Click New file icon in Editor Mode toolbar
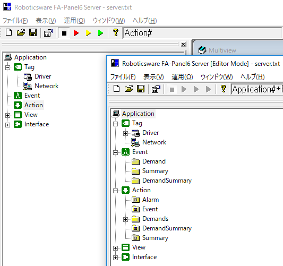The height and width of the screenshot is (266, 283). (116, 89)
